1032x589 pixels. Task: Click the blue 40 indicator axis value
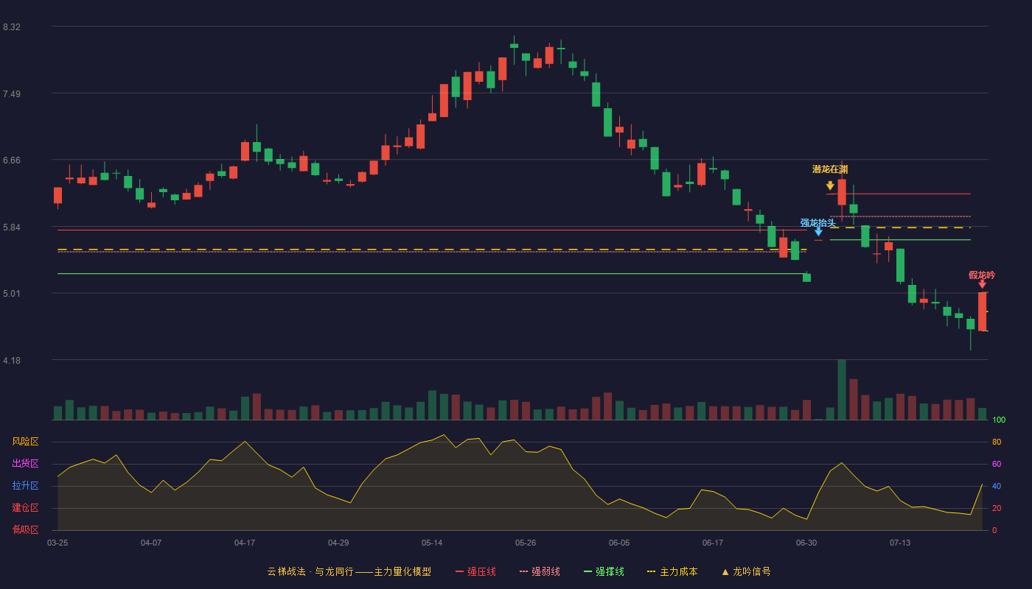click(x=997, y=486)
